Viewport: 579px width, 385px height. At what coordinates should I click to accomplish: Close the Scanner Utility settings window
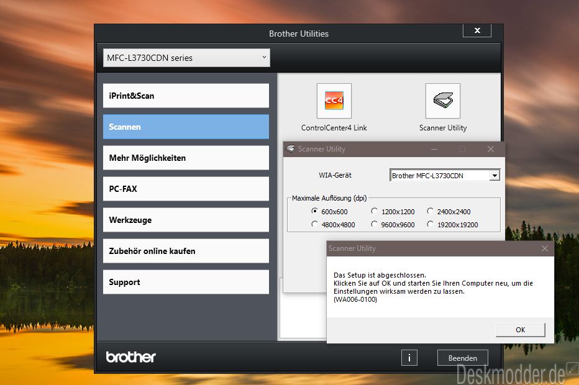coord(490,149)
